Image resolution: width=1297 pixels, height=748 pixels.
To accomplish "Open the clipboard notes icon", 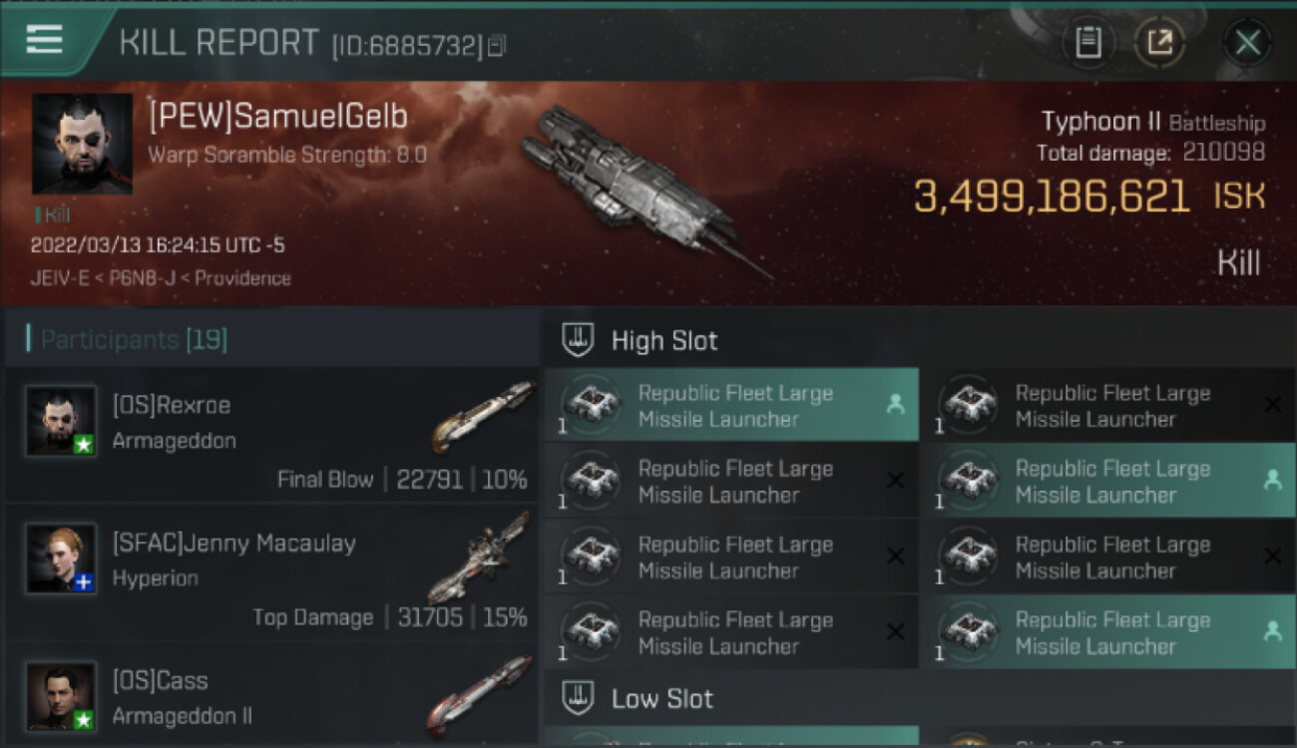I will (1087, 42).
